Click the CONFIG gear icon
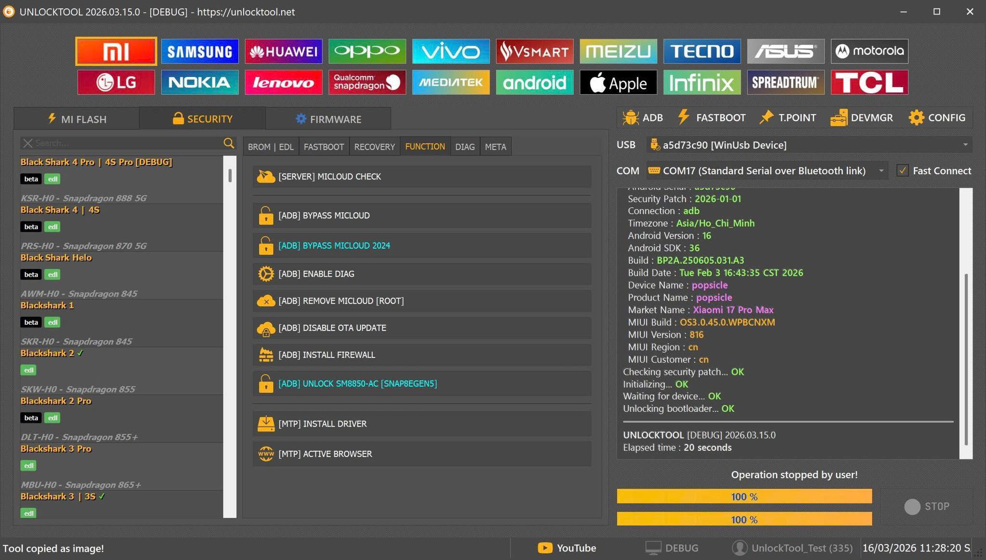986x560 pixels. click(916, 118)
